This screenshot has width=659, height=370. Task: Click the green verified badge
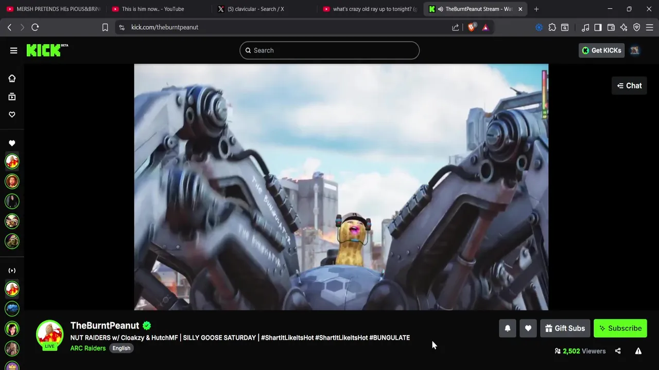tap(147, 325)
